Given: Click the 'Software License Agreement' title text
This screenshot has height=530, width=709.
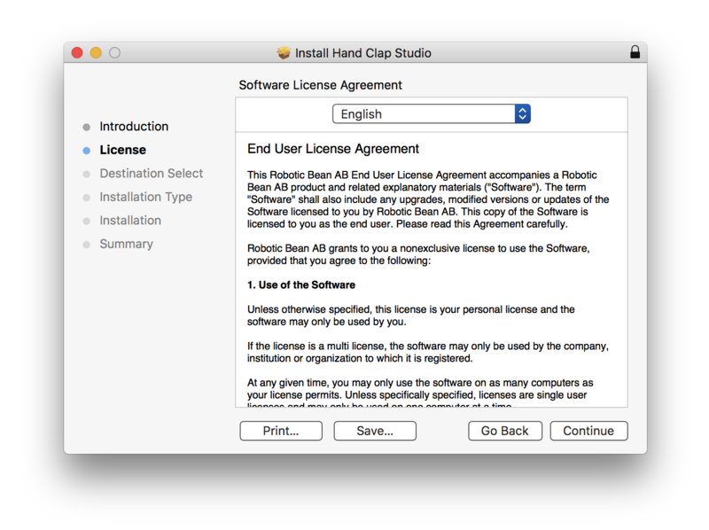Looking at the screenshot, I should [320, 85].
